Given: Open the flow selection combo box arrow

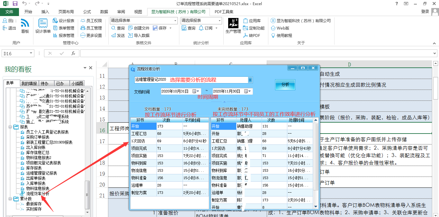Looking at the screenshot, I should pos(250,80).
